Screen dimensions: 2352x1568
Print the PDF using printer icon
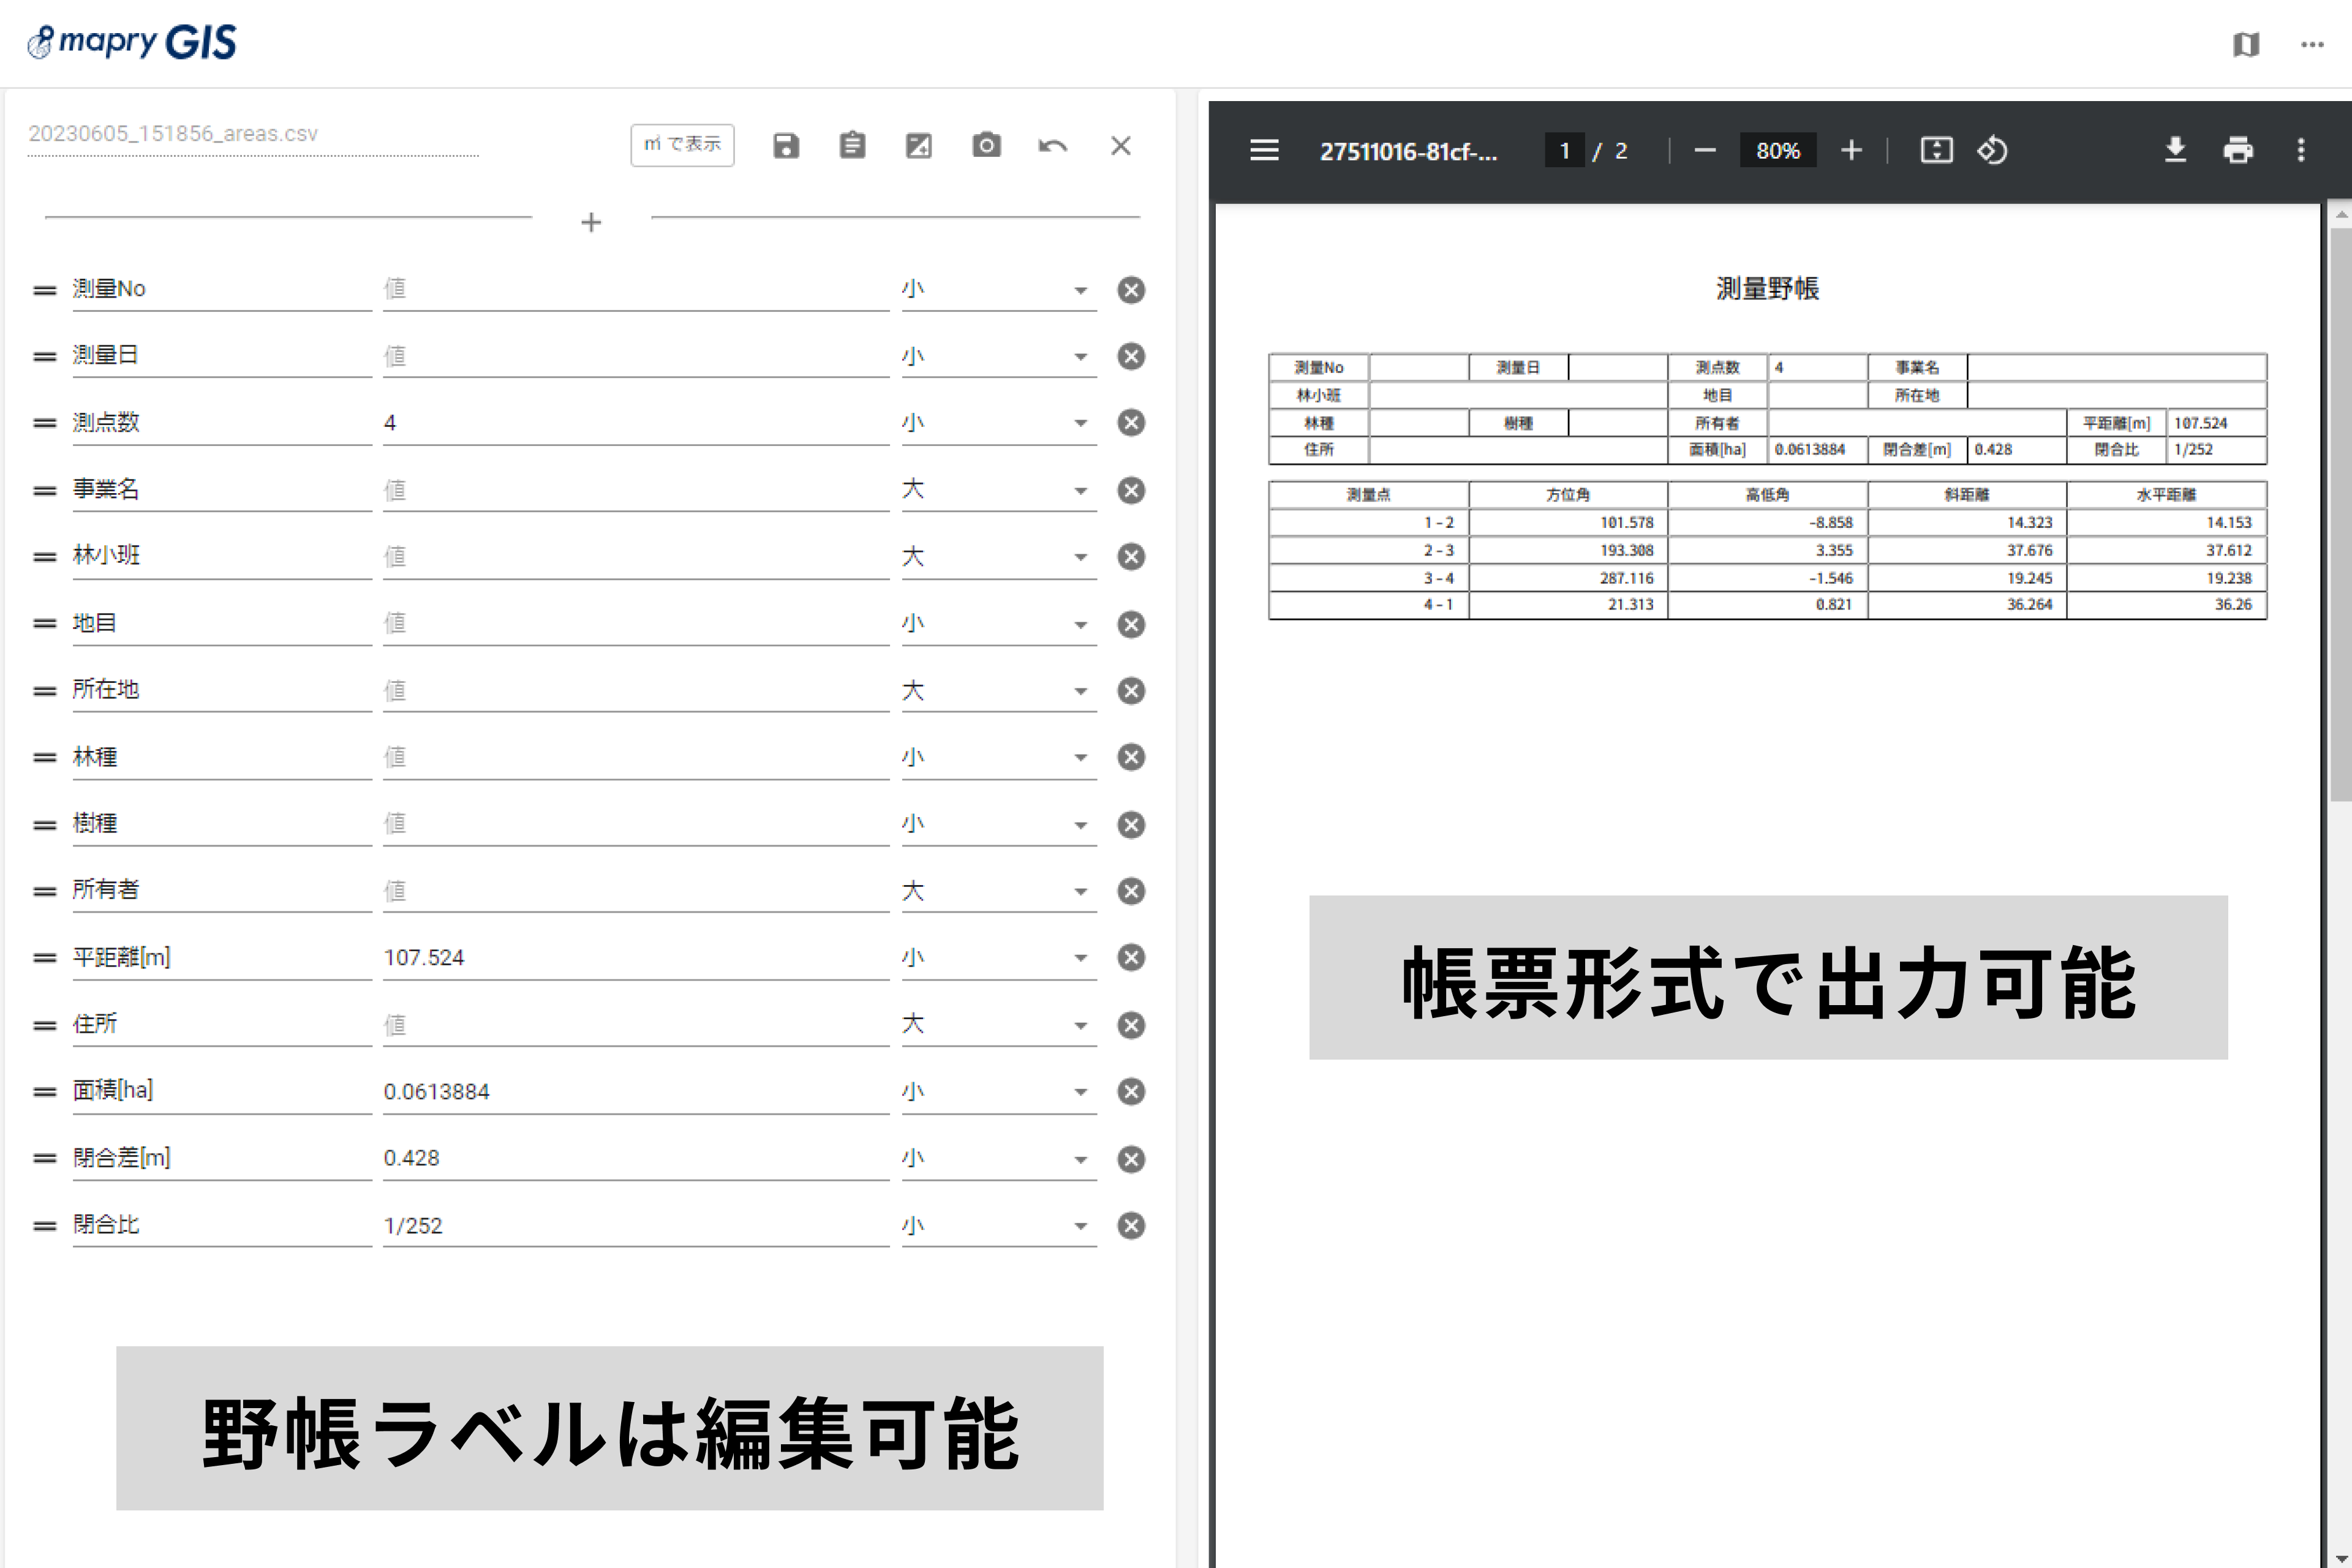[x=2238, y=151]
